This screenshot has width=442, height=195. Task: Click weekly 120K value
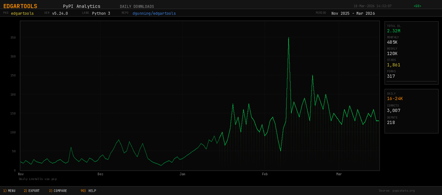pyautogui.click(x=392, y=54)
